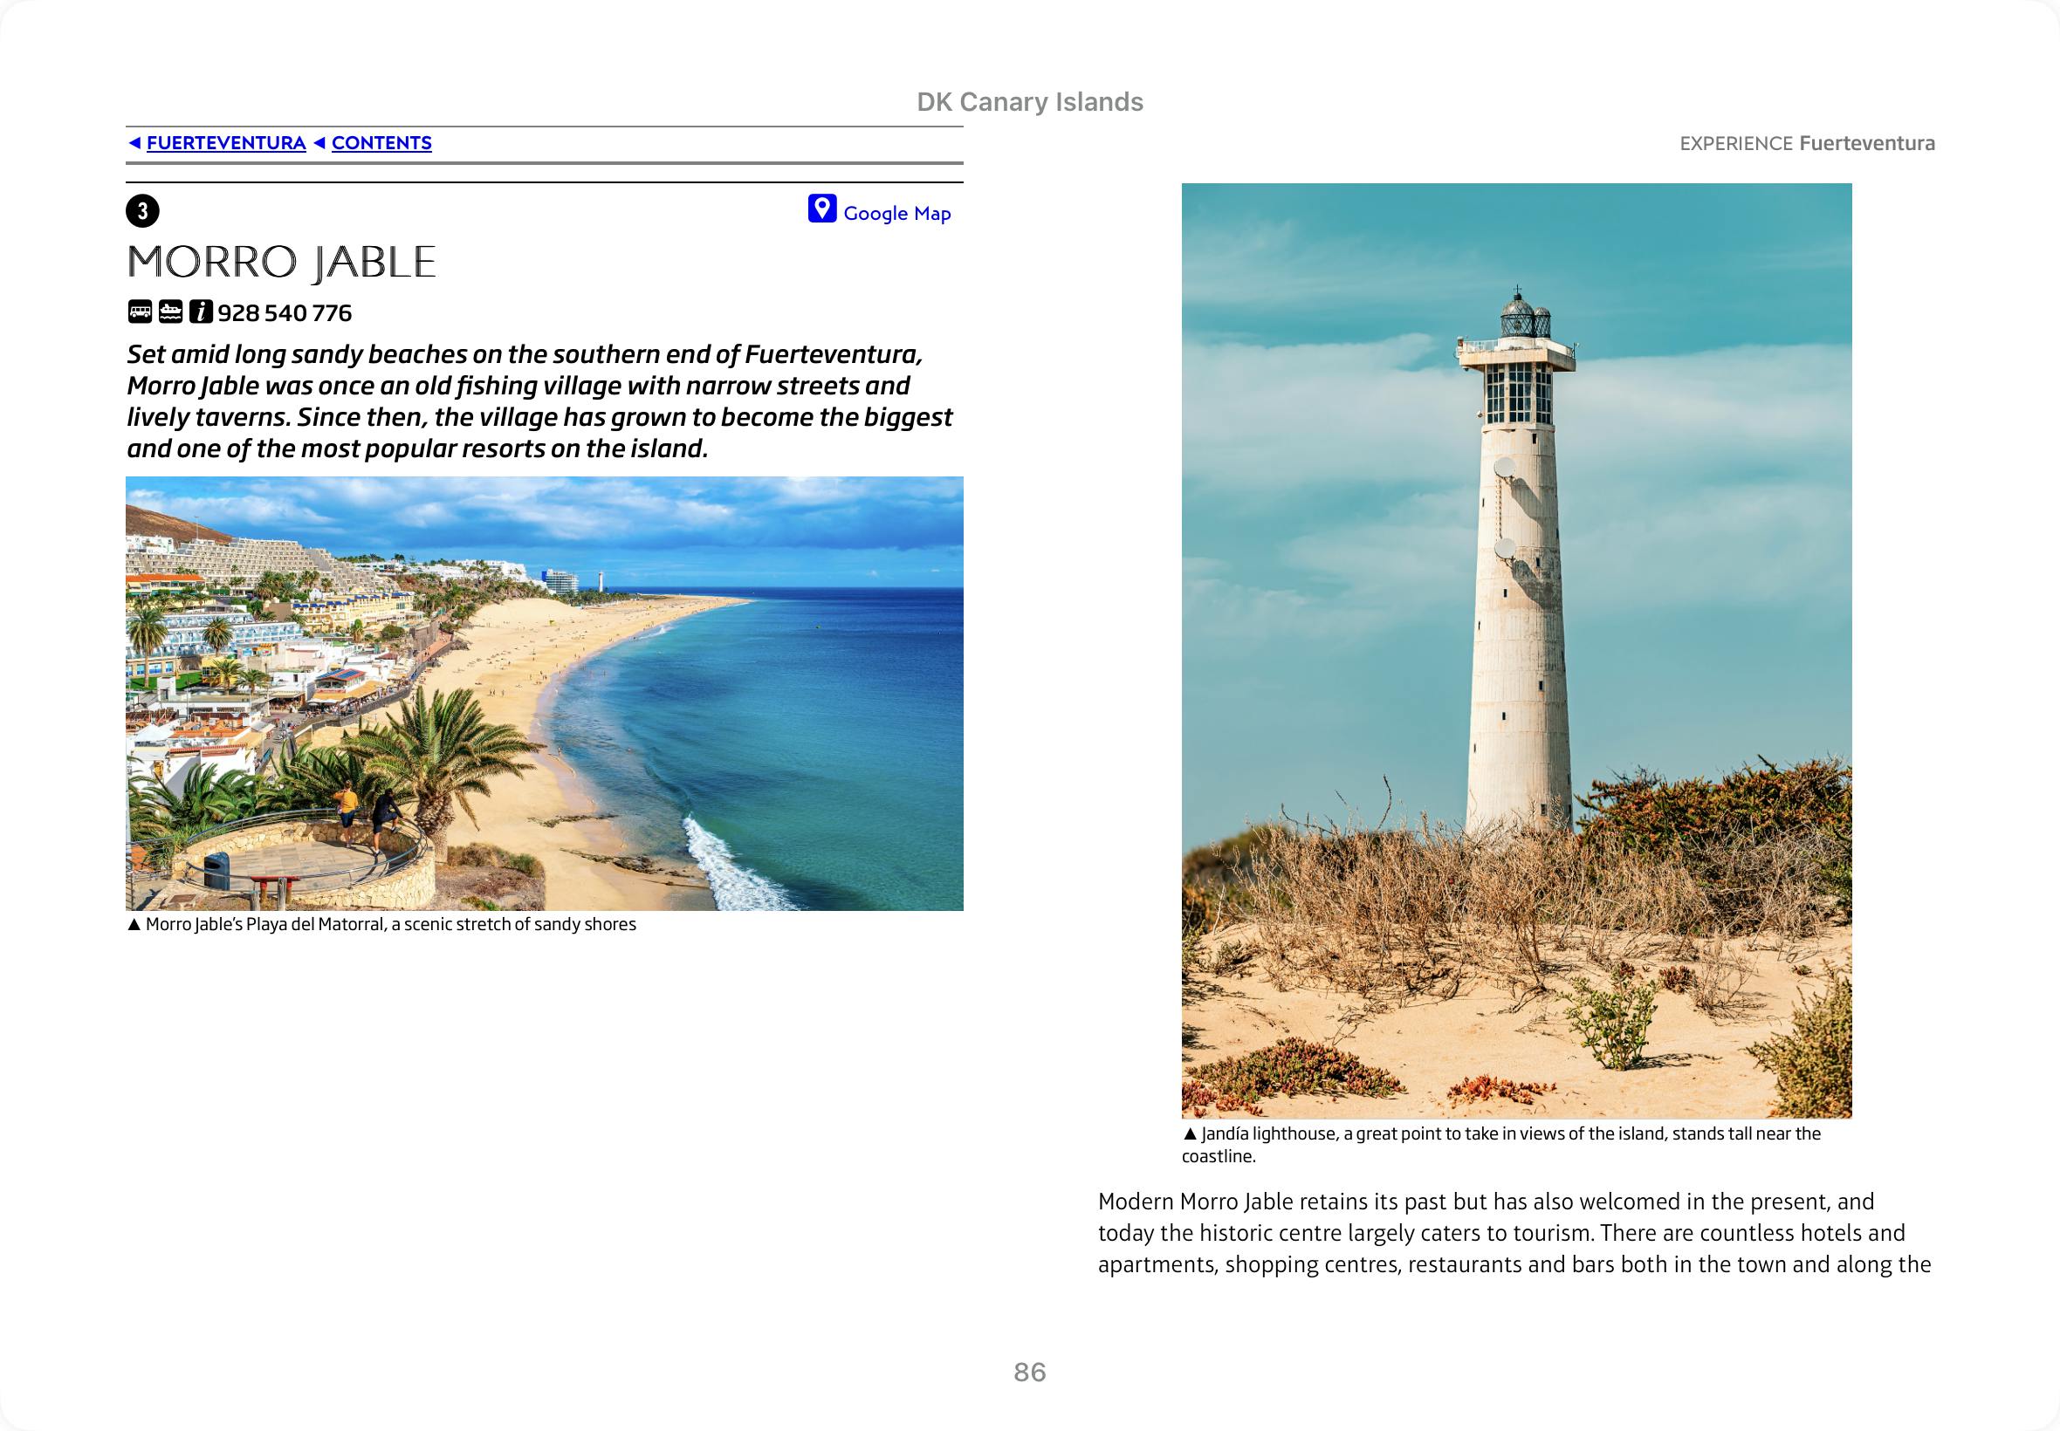
Task: Click the phone number 928 540 776
Action: [285, 313]
